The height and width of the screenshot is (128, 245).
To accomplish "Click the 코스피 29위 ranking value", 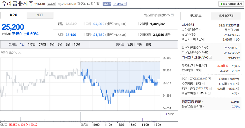I will pyautogui.click(x=232, y=30).
